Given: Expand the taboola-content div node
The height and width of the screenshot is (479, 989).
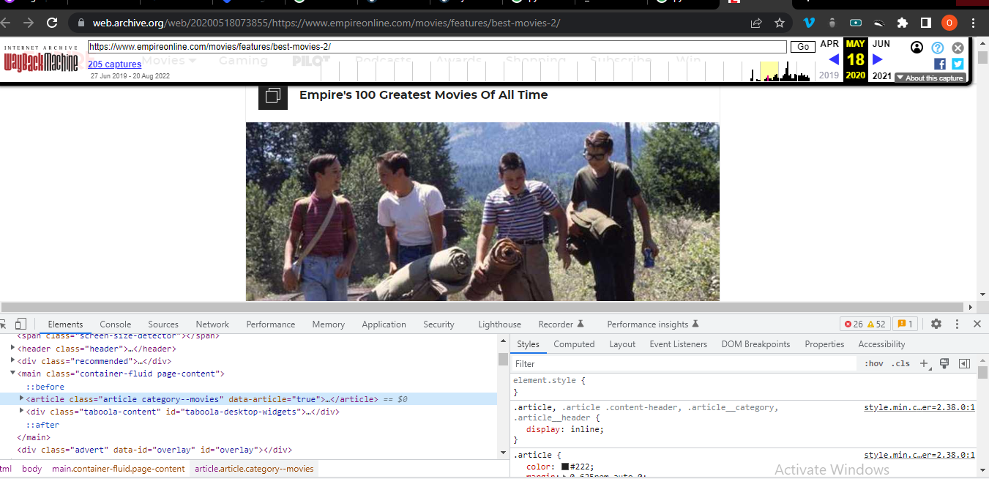Looking at the screenshot, I should [x=22, y=412].
